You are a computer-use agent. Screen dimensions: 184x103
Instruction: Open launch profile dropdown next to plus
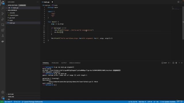(x=171, y=63)
